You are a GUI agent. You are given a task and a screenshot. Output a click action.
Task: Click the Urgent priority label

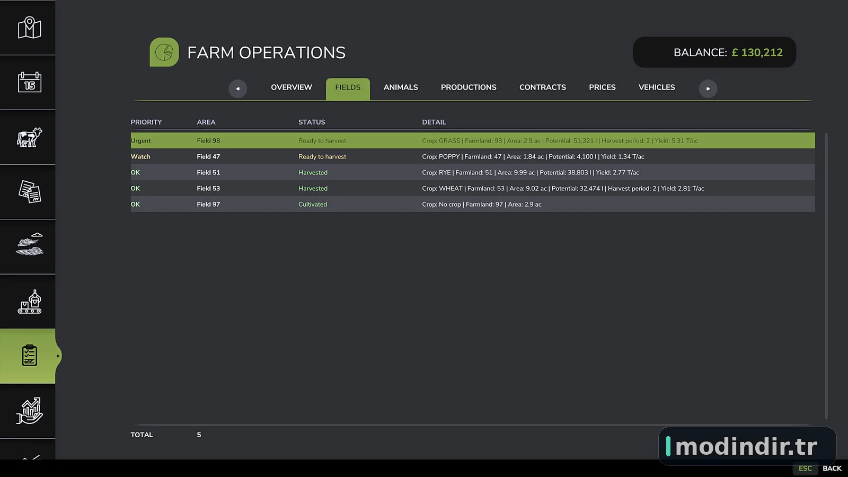(141, 140)
